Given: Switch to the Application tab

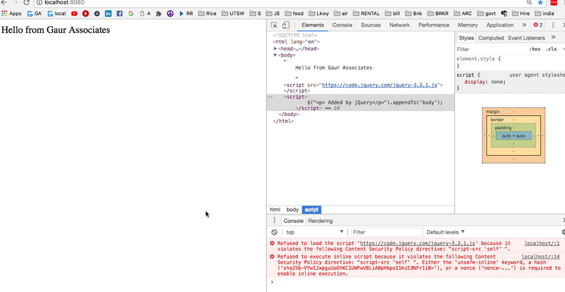Looking at the screenshot, I should tap(500, 25).
